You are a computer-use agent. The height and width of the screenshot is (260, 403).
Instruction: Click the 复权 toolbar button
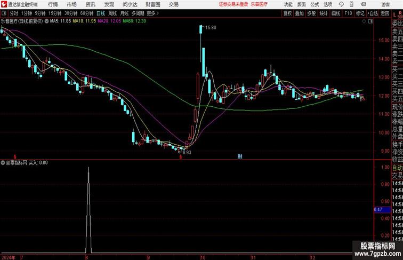coord(288,13)
